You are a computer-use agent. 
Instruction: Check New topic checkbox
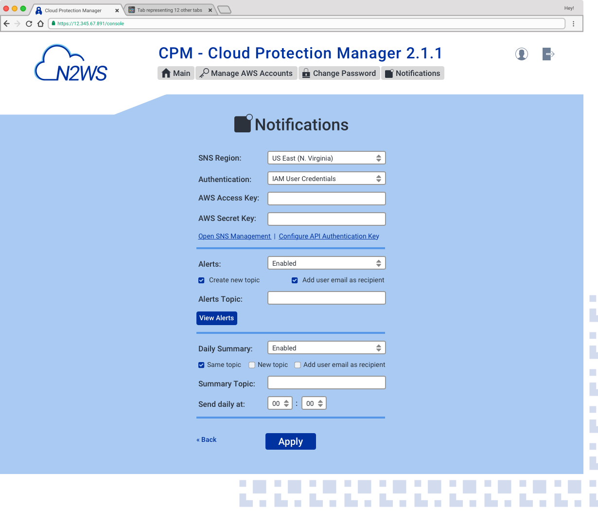[x=252, y=365]
